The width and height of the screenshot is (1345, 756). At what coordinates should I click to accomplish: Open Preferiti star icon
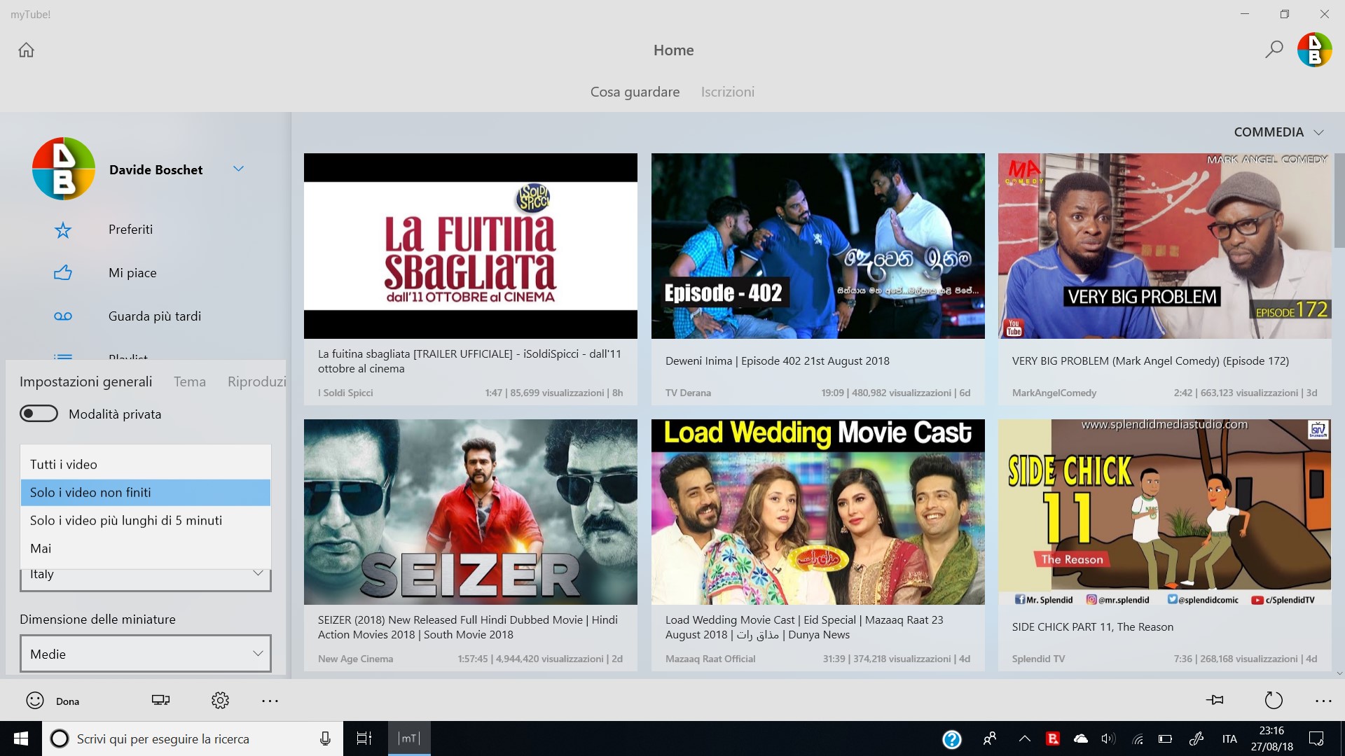tap(63, 230)
